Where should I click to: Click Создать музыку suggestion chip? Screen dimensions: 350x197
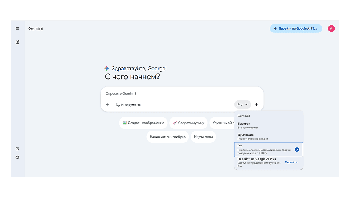point(188,123)
